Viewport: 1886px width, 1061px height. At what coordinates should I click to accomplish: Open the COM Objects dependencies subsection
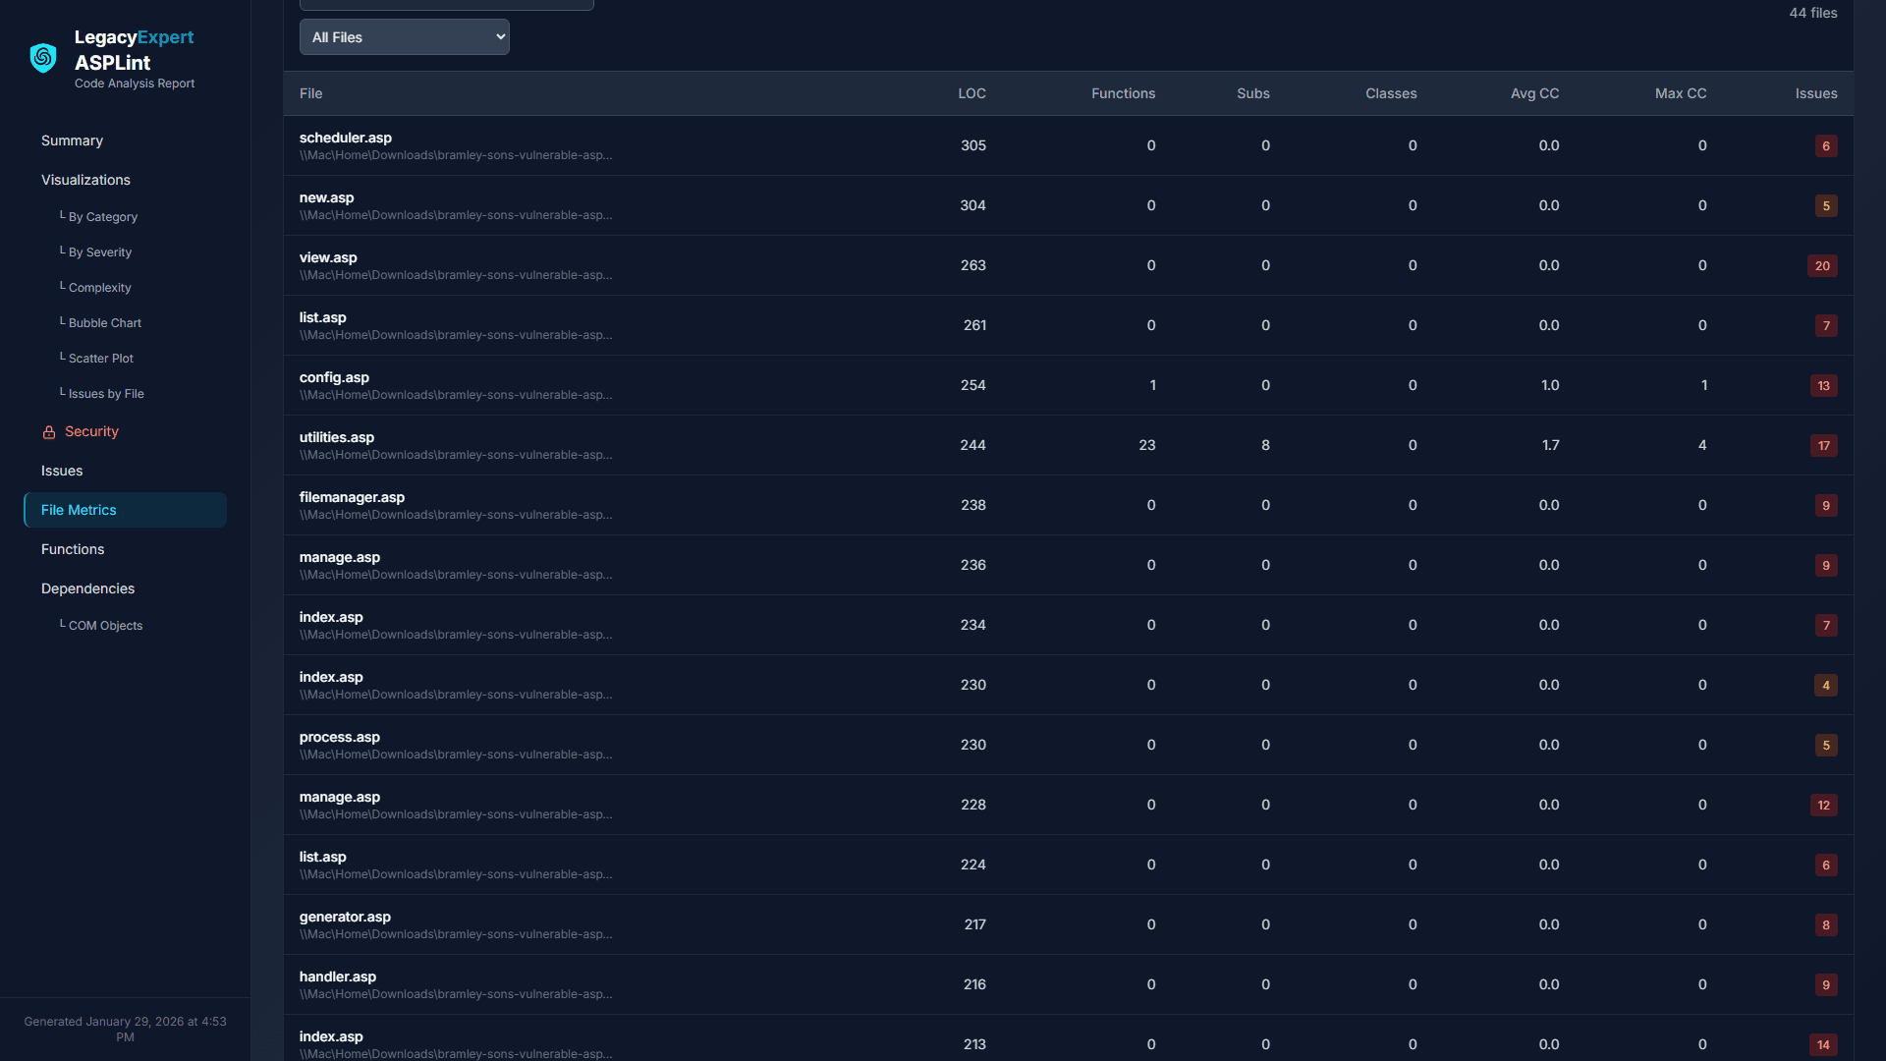click(x=105, y=626)
